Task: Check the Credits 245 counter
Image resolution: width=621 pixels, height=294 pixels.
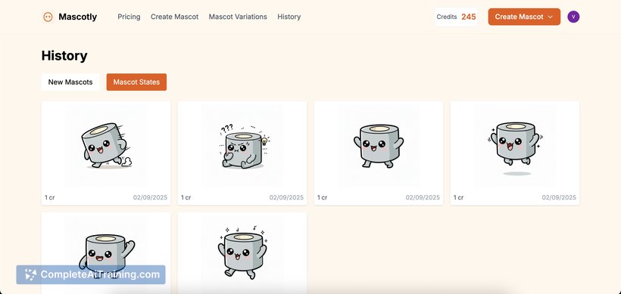Action: (x=456, y=17)
